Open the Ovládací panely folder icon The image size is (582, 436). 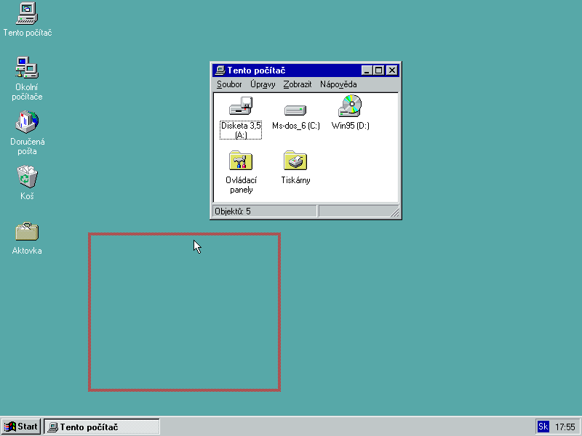(240, 161)
